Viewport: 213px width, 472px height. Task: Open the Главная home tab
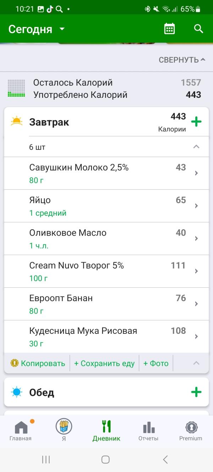[x=21, y=431]
